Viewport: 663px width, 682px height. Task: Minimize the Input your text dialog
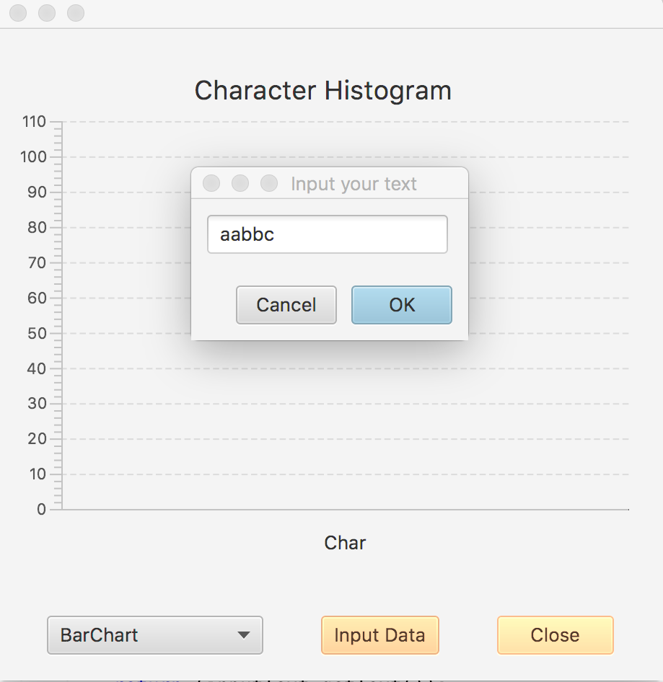(240, 183)
